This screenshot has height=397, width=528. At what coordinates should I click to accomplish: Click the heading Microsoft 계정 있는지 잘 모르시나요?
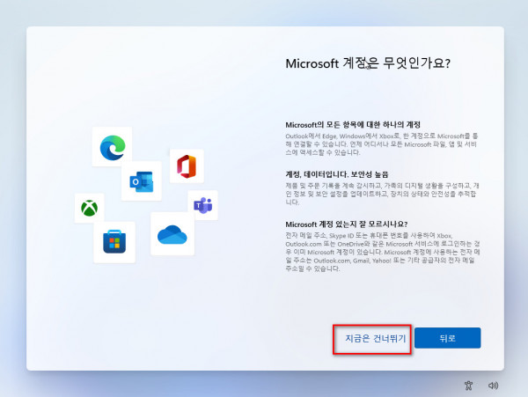point(347,224)
